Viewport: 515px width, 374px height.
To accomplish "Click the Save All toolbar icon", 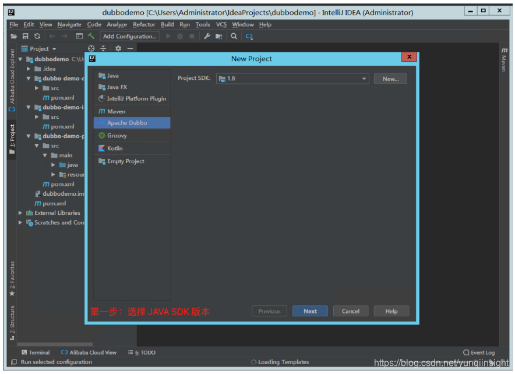I will (25, 36).
